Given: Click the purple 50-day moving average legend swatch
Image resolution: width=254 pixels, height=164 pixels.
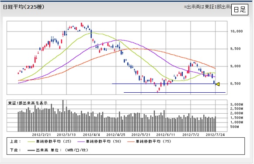Looking at the screenshot, I should pos(81,142).
